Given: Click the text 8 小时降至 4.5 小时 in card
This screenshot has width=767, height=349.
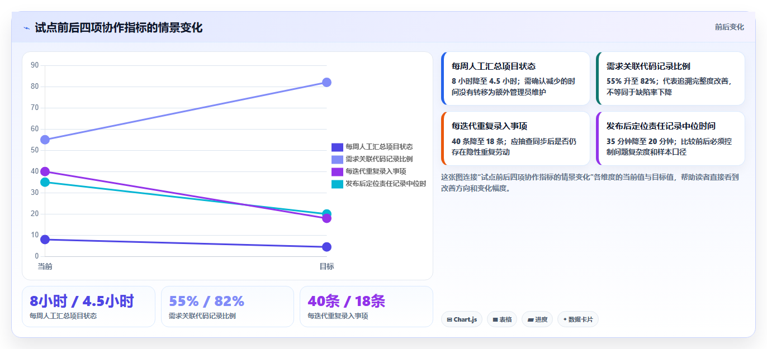Looking at the screenshot, I should (486, 81).
